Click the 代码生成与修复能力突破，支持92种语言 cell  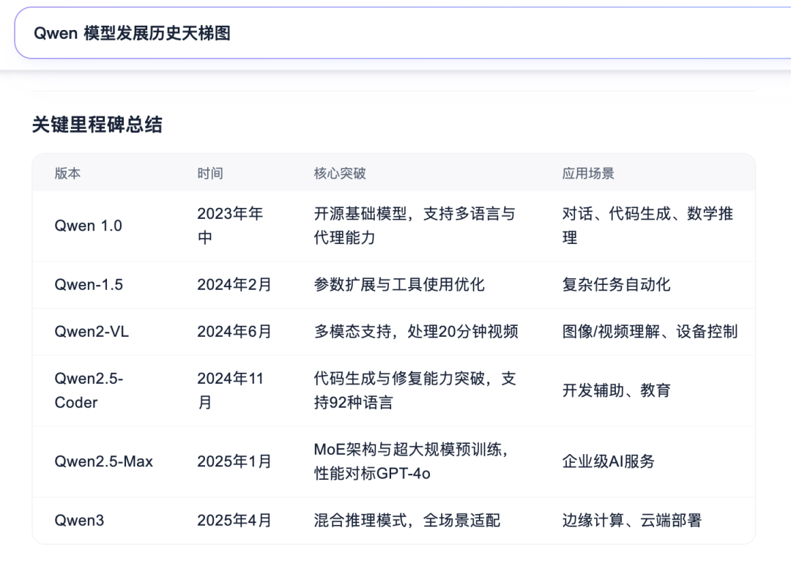tap(415, 390)
